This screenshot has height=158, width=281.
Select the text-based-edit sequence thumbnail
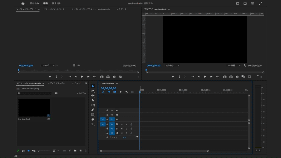click(34, 108)
